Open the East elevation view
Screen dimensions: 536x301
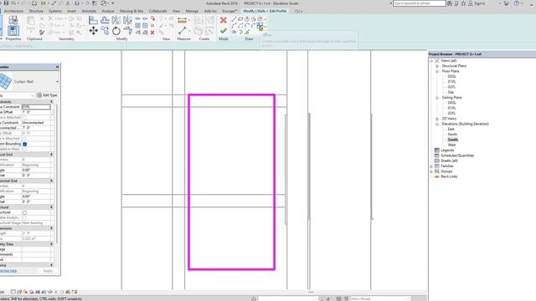click(x=451, y=129)
